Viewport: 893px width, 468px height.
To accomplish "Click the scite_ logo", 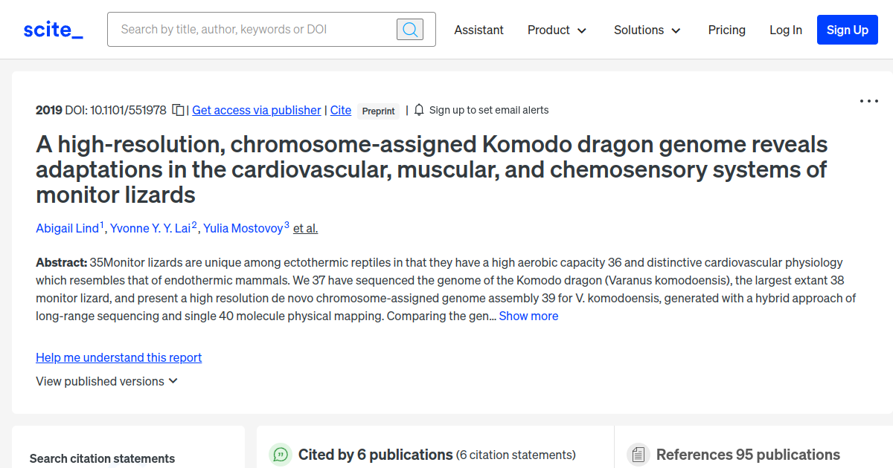I will click(52, 29).
